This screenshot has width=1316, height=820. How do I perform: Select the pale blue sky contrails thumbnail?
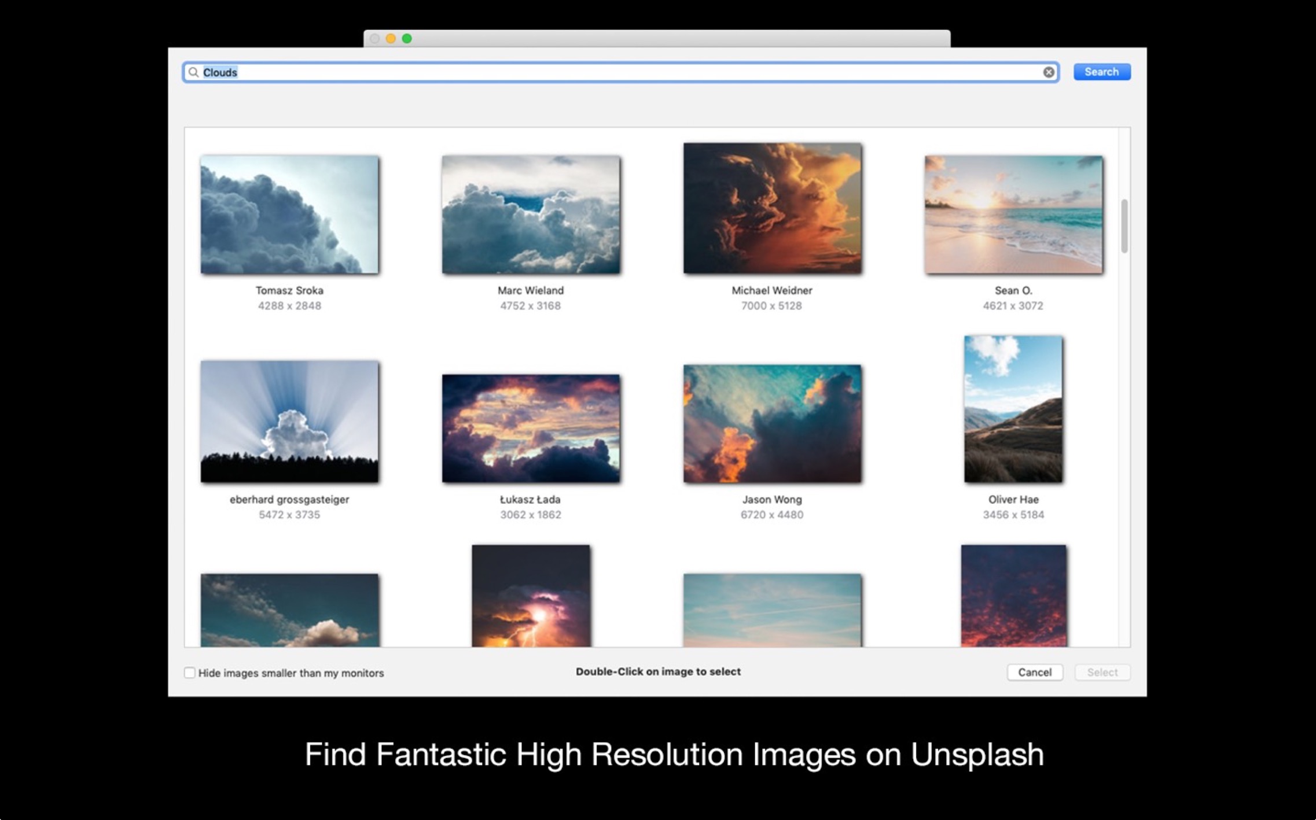click(772, 610)
